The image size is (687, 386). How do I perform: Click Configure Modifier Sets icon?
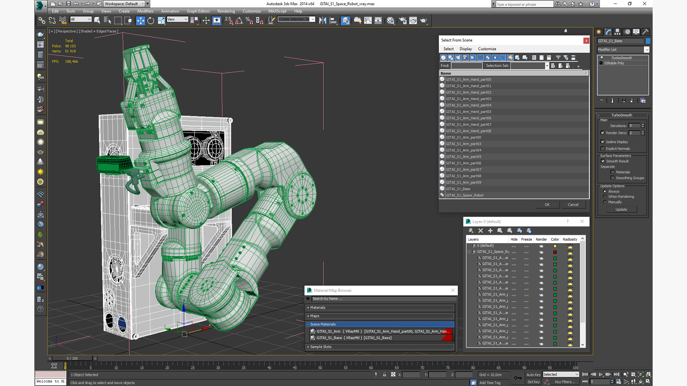click(643, 101)
